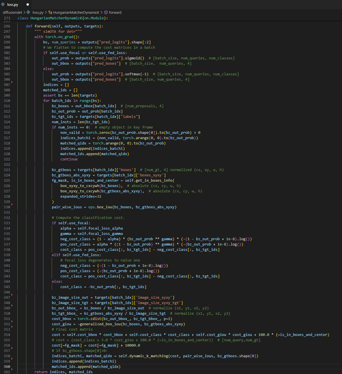Click the method cube icon before forward breadcrumb
The image size is (342, 374).
106,12
